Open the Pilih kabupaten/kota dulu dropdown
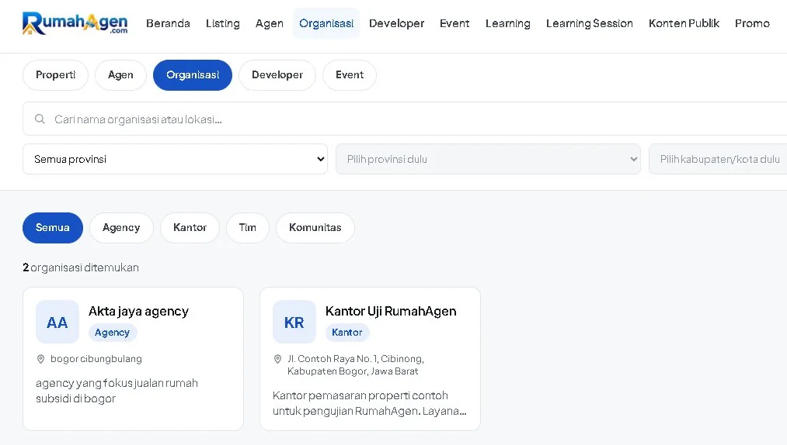 point(718,160)
